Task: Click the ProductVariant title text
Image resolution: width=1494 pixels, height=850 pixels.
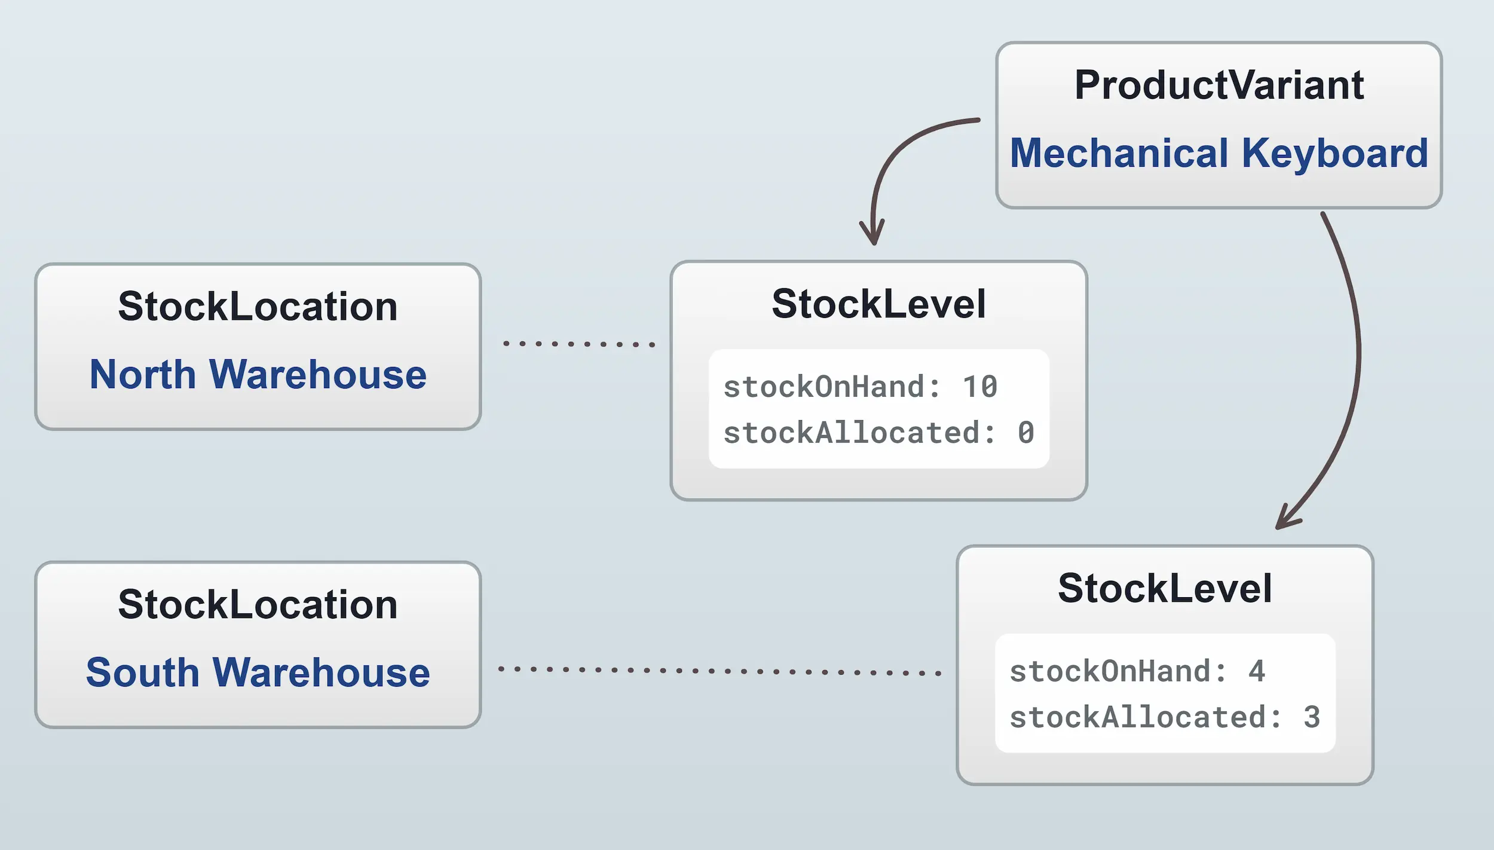Action: 1219,85
